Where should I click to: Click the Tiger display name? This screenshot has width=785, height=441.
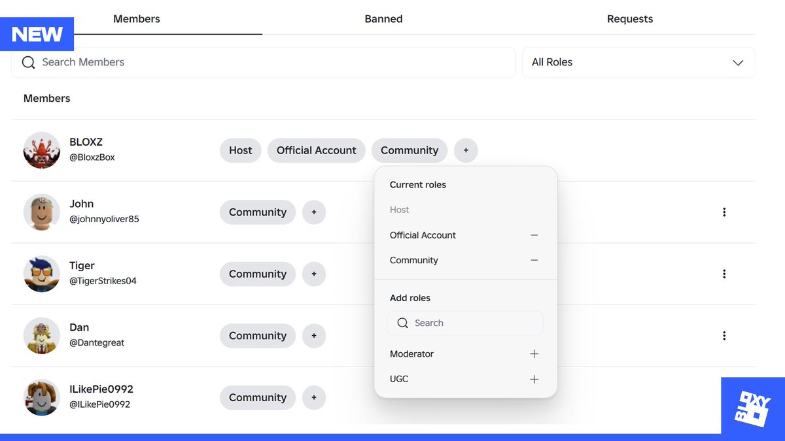pyautogui.click(x=82, y=265)
